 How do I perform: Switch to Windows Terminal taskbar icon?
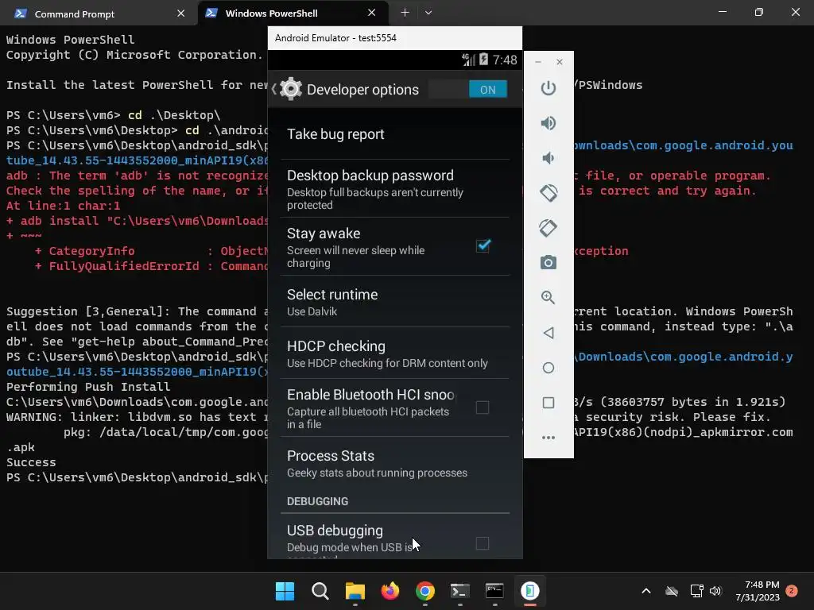pyautogui.click(x=460, y=591)
